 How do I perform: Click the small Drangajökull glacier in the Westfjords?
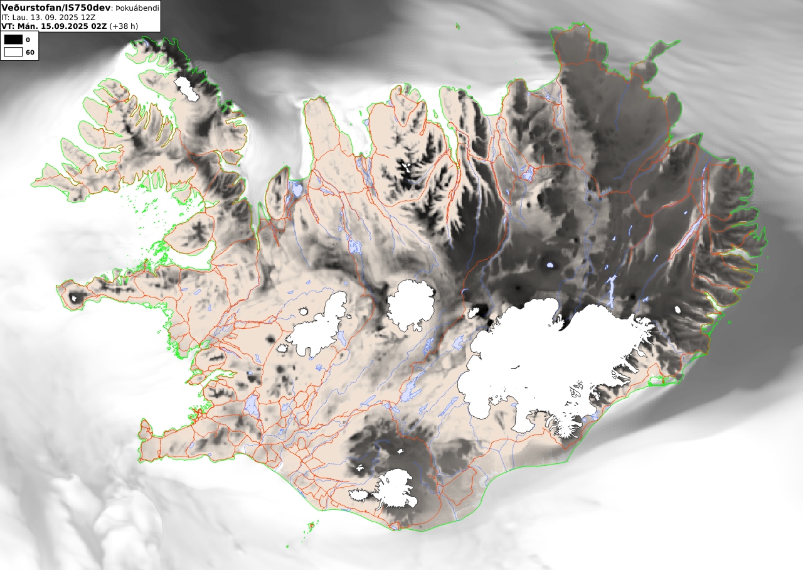point(186,89)
